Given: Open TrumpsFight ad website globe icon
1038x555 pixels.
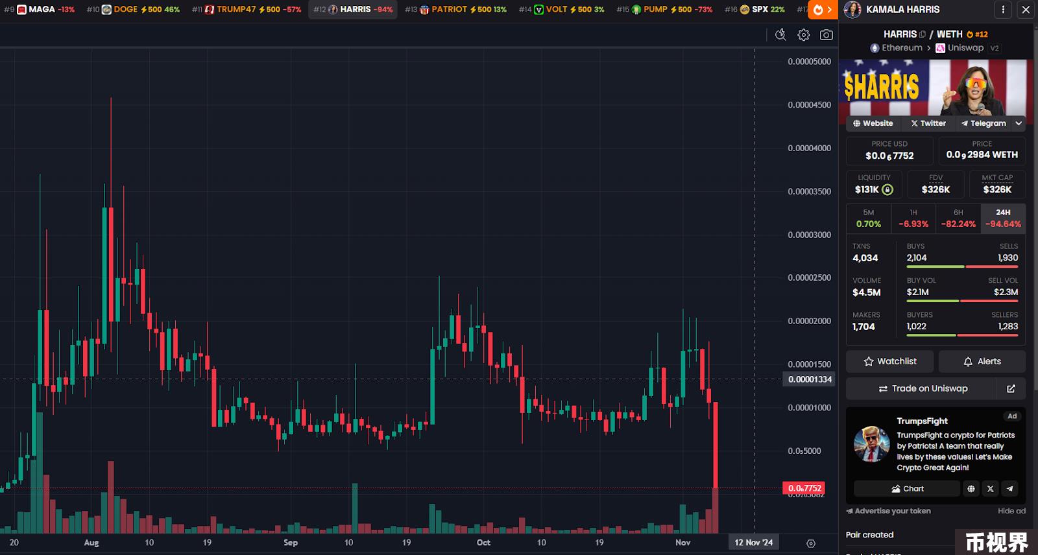Looking at the screenshot, I should pos(971,489).
